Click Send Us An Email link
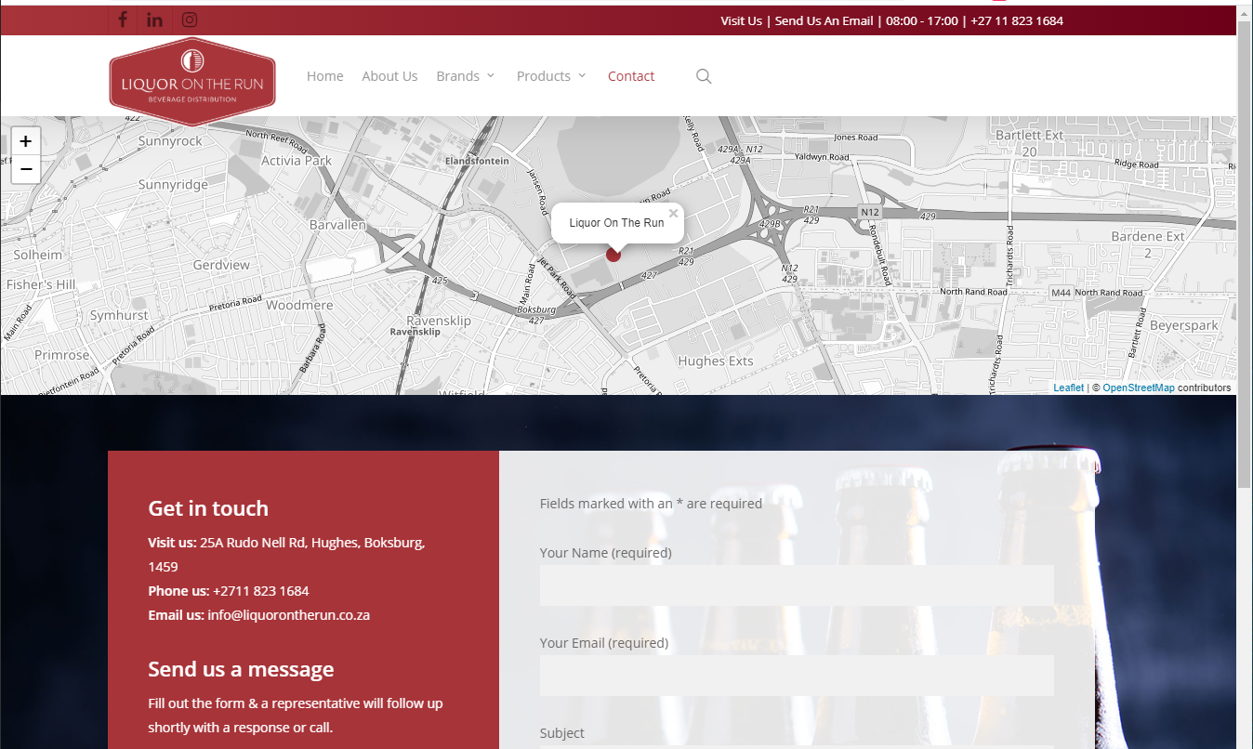Screen dimensions: 1253x749 pos(824,20)
